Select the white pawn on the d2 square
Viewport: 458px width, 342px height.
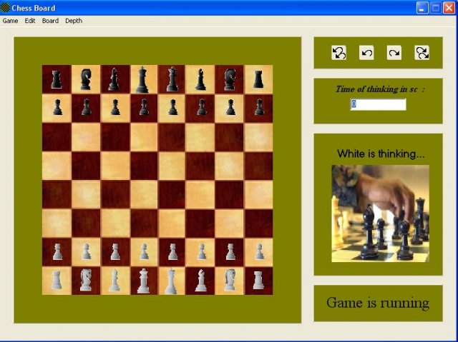click(144, 251)
